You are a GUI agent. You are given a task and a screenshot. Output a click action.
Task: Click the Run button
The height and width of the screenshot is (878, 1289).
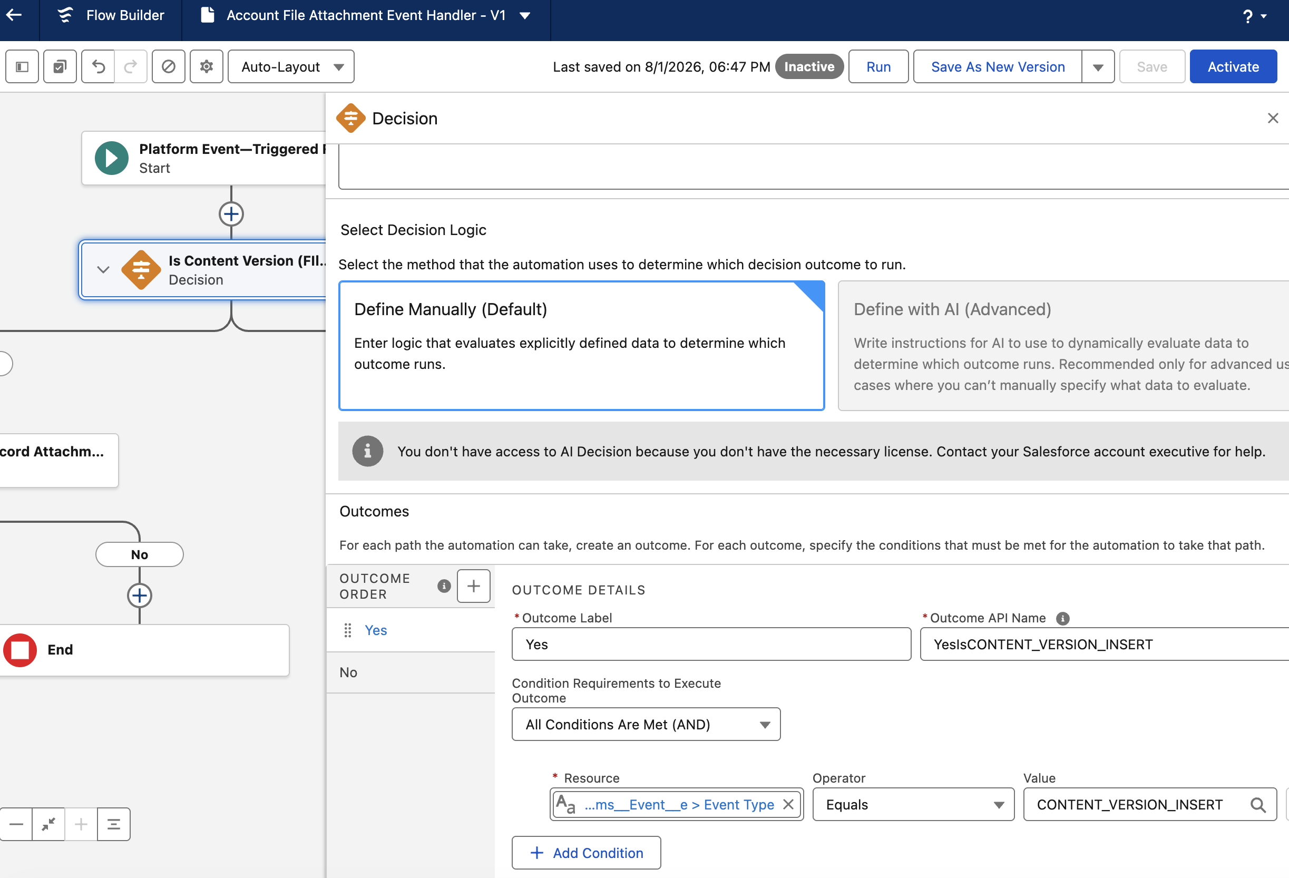pyautogui.click(x=878, y=66)
